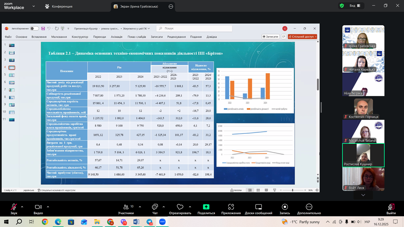Adjust the zoom slider in PowerPoint status bar
Viewport: 404px width, 227px height.
pos(292,190)
